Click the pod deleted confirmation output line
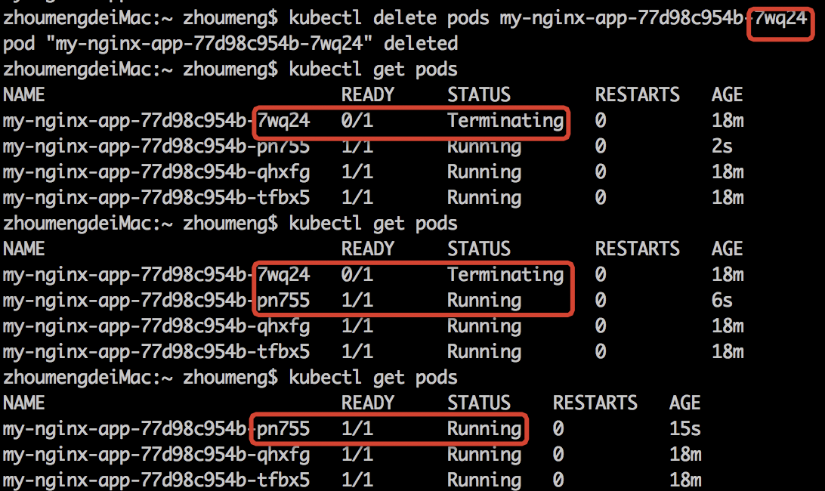Image resolution: width=825 pixels, height=491 pixels. 230,44
